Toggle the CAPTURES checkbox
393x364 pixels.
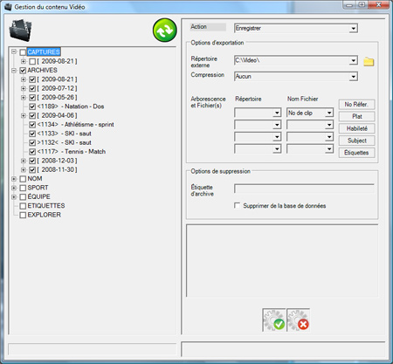pos(23,52)
